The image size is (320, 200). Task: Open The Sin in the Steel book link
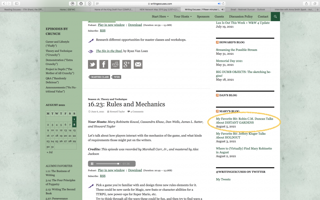(109, 51)
